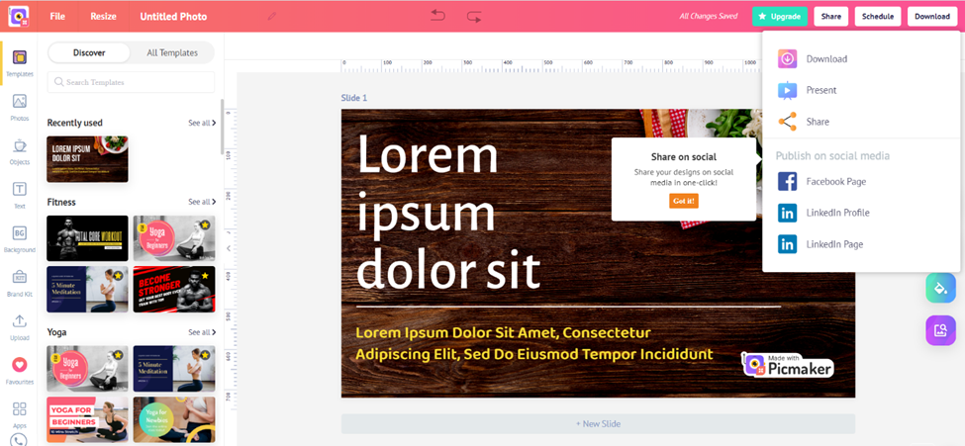Add a slide with + New Slide
Image resolution: width=965 pixels, height=446 pixels.
point(598,424)
